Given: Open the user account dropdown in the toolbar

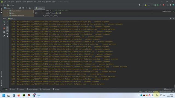Looking at the screenshot, I should click(x=140, y=5).
